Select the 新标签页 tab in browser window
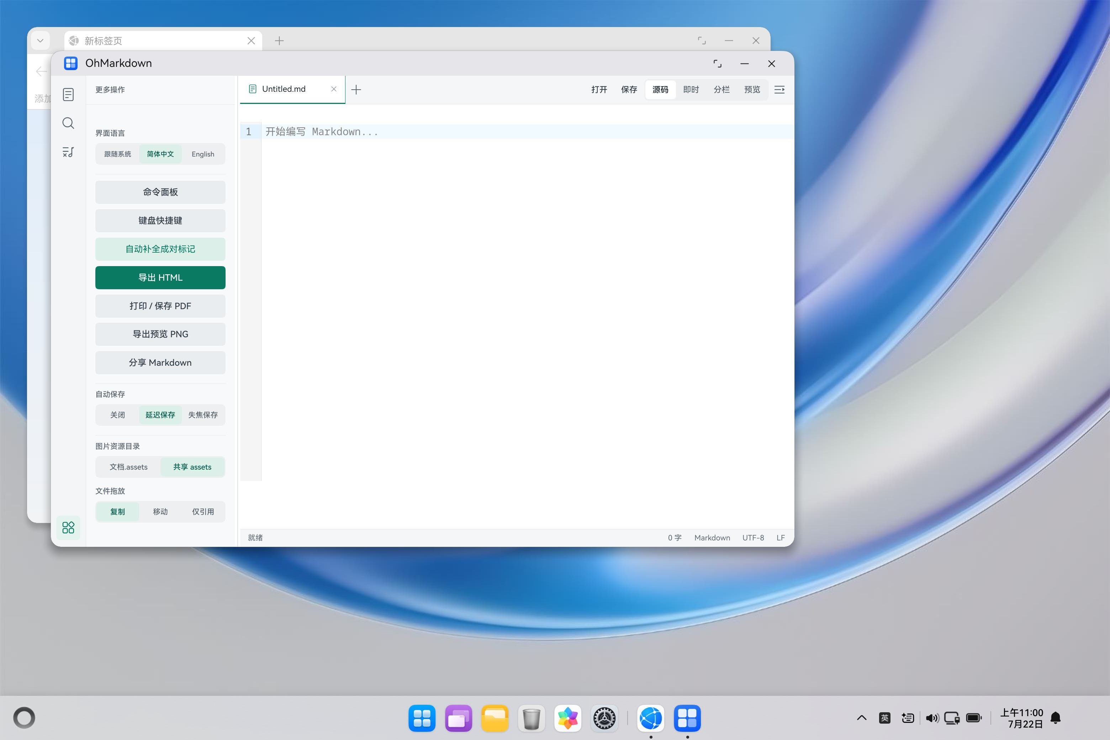 (163, 41)
